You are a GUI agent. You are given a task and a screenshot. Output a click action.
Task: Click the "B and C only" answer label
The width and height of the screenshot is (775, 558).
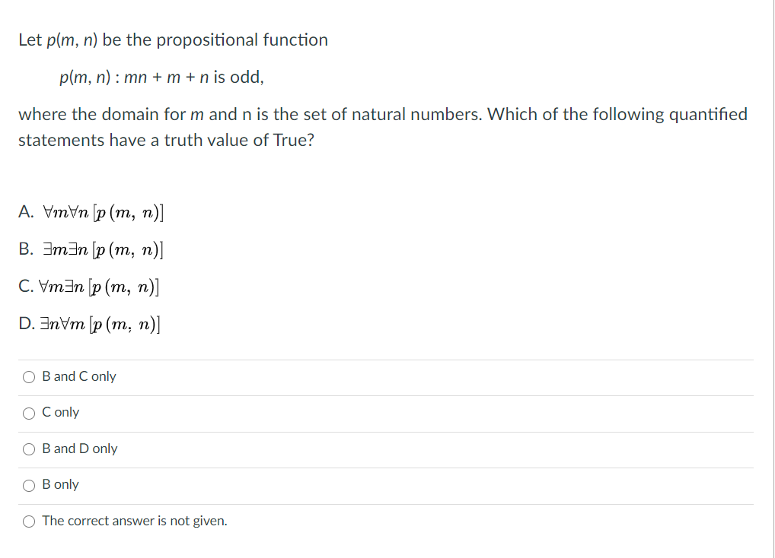click(x=79, y=376)
